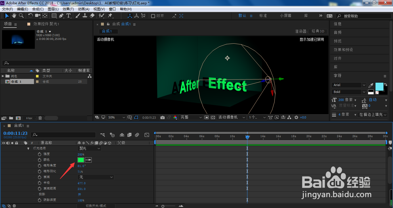Image resolution: width=393 pixels, height=208 pixels.
Task: Switch to the 小屏幕 workspace
Action: pos(286,16)
